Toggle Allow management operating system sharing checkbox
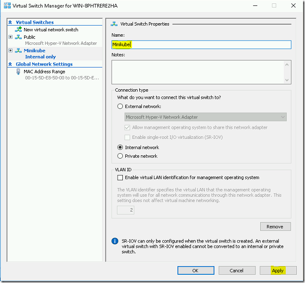This screenshot has height=283, width=305. tap(127, 127)
